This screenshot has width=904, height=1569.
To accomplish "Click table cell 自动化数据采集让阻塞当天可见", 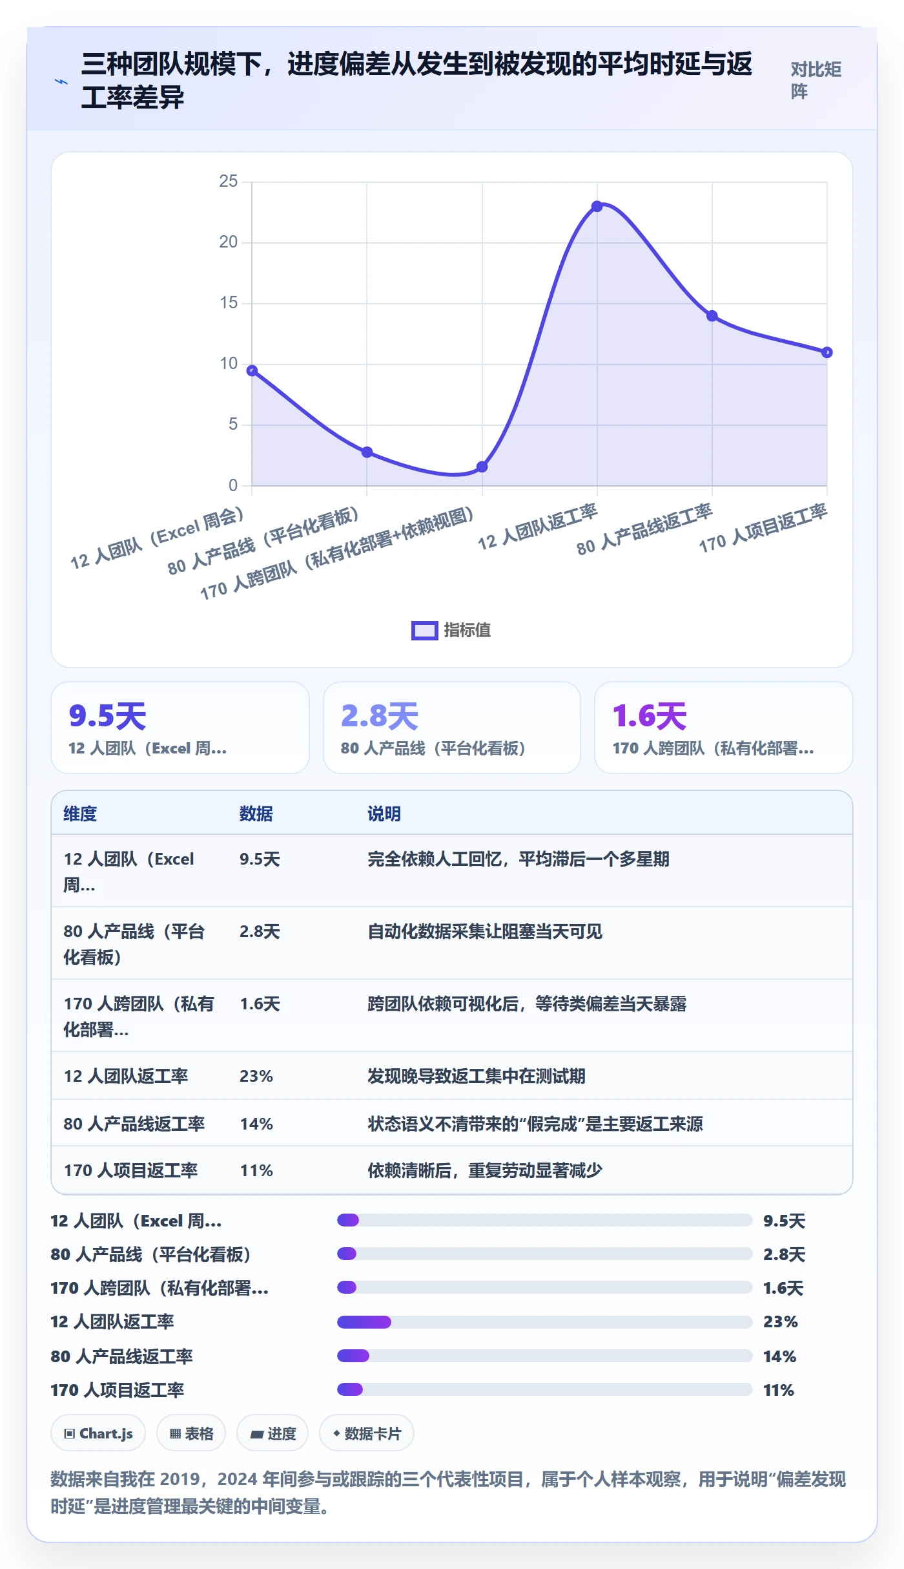I will click(x=485, y=931).
